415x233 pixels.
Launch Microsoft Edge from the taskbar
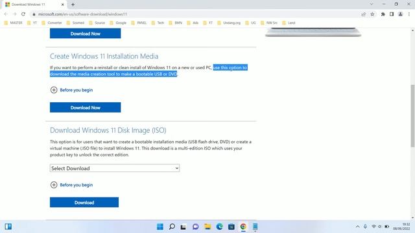coord(219,227)
